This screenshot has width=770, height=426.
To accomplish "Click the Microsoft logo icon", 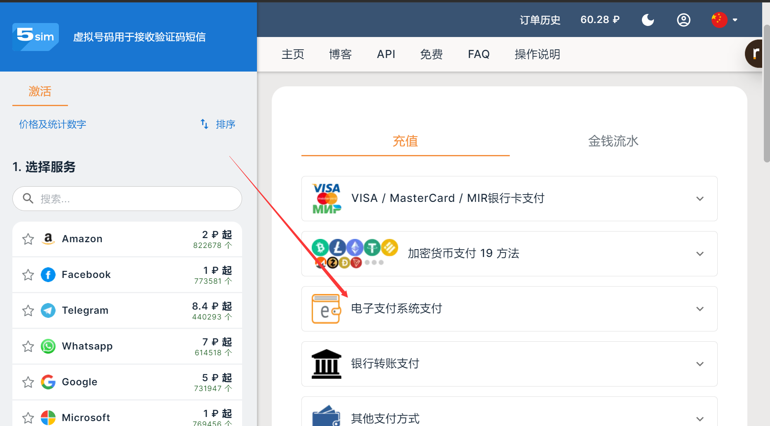I will pos(48,418).
